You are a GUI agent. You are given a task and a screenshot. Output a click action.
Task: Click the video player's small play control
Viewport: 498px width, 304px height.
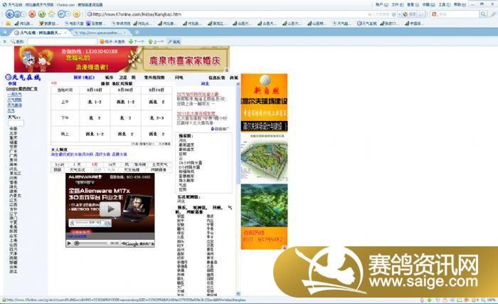point(70,243)
